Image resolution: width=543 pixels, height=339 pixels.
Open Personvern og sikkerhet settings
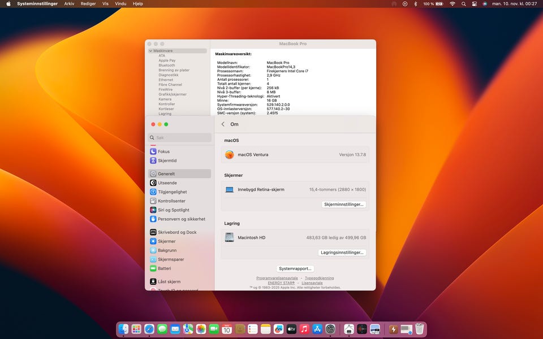pyautogui.click(x=181, y=219)
